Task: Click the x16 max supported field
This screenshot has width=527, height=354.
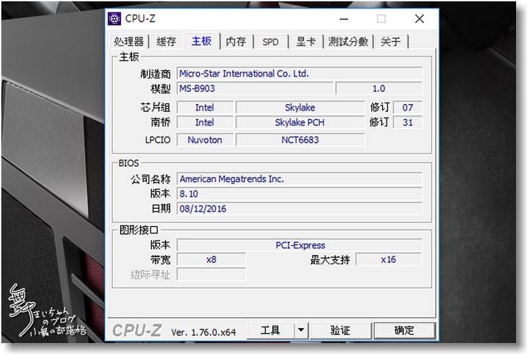Action: click(x=389, y=259)
